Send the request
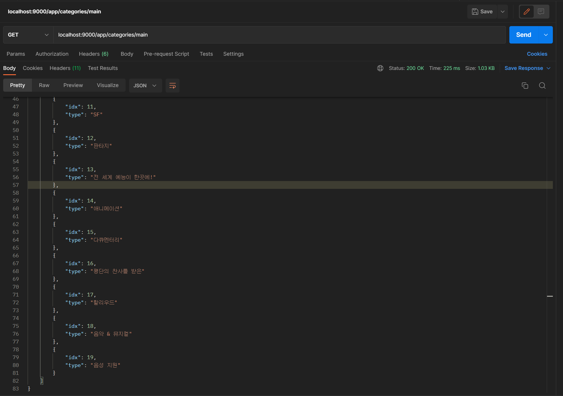Image resolution: width=563 pixels, height=396 pixels. 524,35
